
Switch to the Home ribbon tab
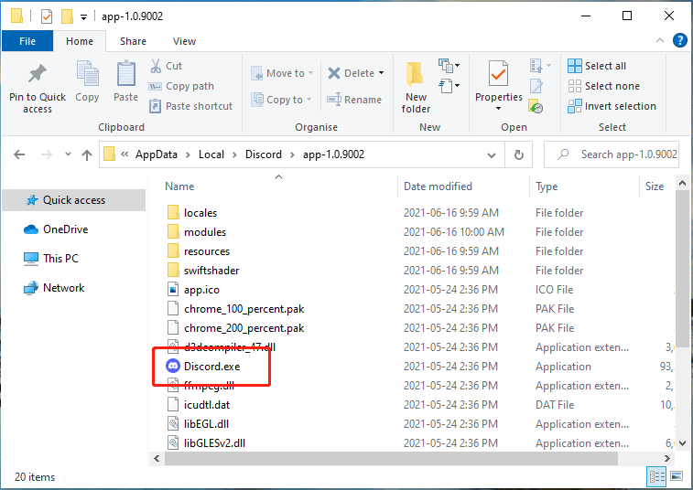tap(80, 41)
